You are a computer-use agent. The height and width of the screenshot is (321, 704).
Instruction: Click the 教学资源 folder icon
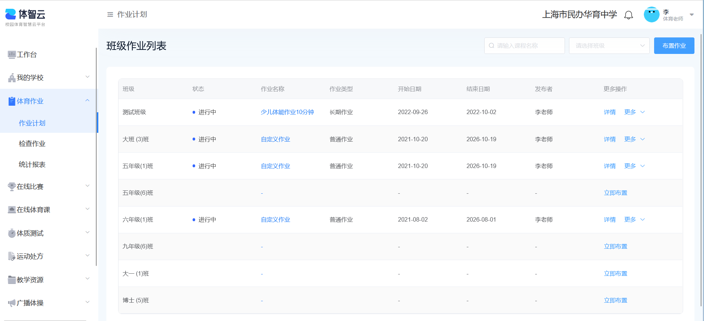point(12,280)
